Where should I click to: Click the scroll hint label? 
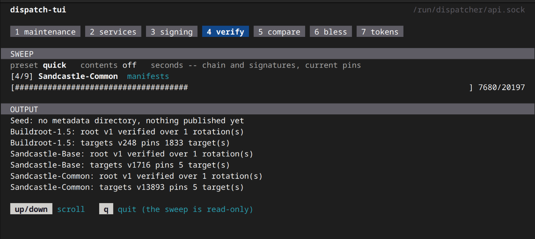(71, 209)
